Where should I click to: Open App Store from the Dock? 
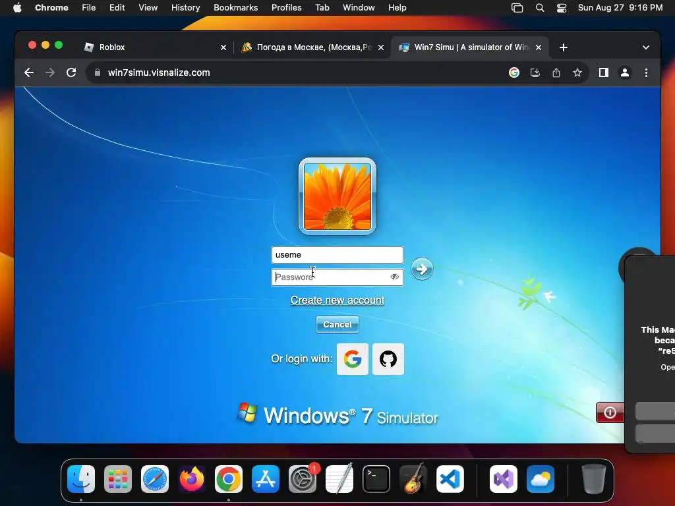point(266,479)
